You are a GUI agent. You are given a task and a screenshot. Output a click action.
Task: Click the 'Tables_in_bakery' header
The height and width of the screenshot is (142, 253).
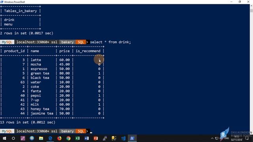coord(21,11)
